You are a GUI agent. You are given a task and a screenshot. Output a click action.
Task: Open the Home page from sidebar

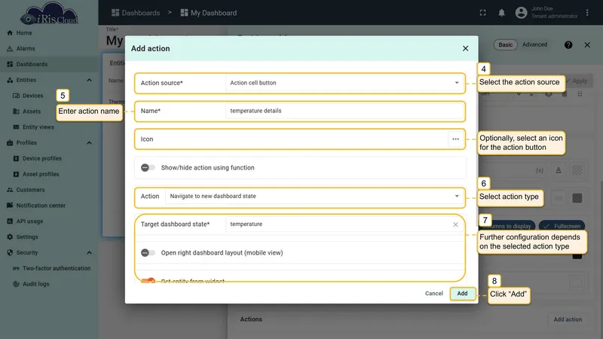[x=24, y=33]
